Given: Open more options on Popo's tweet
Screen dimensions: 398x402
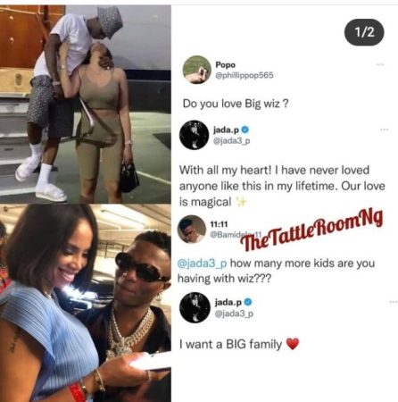Looking at the screenshot, I should click(378, 64).
